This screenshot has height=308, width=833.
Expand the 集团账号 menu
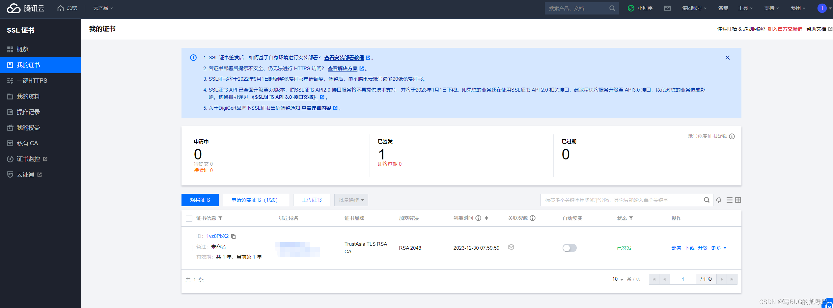coord(694,8)
